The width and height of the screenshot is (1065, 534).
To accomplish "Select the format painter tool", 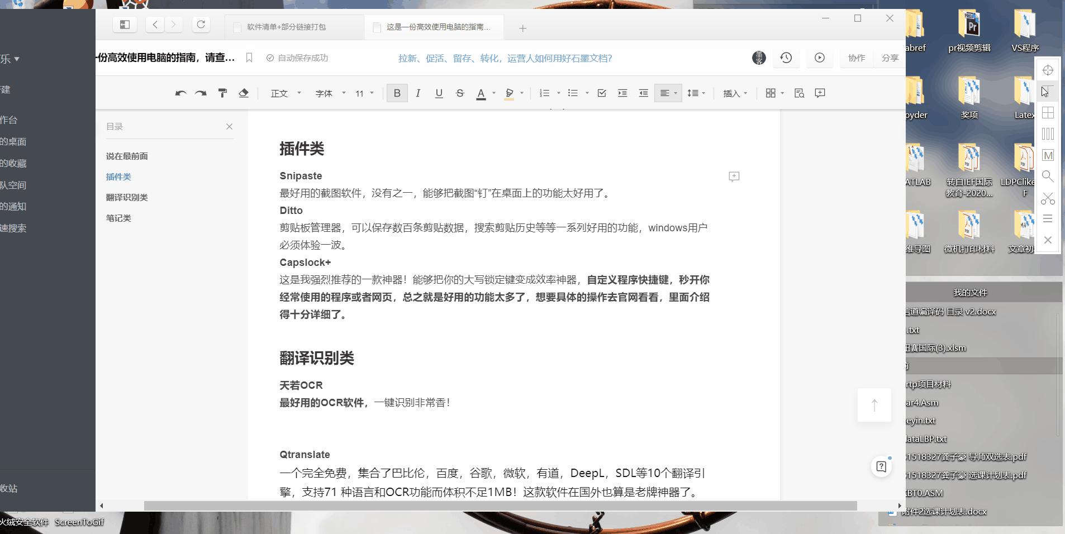I will [222, 93].
